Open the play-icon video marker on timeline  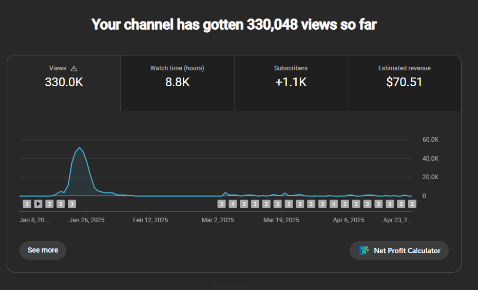coord(38,204)
